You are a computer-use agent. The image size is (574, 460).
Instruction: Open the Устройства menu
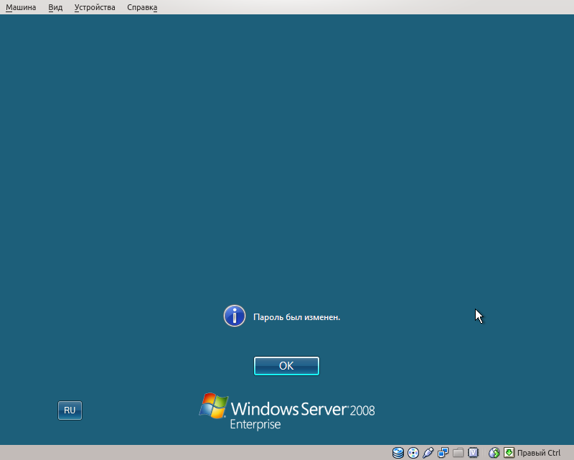[94, 6]
